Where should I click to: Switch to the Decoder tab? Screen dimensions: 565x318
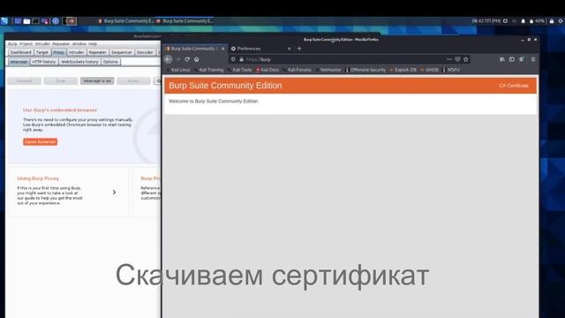(145, 52)
